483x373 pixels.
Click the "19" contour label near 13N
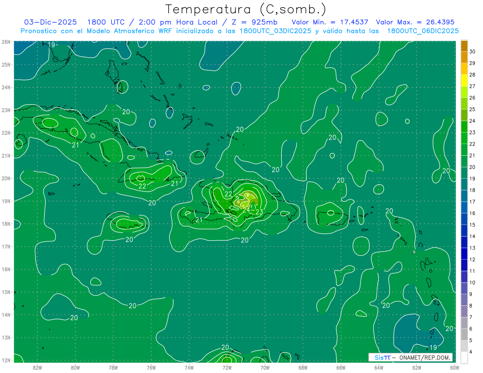(433, 347)
